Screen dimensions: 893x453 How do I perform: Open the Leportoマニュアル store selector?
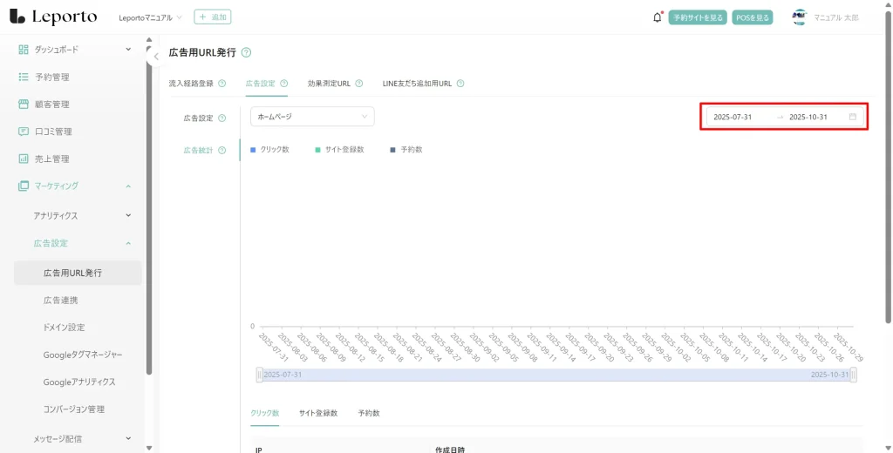(150, 17)
